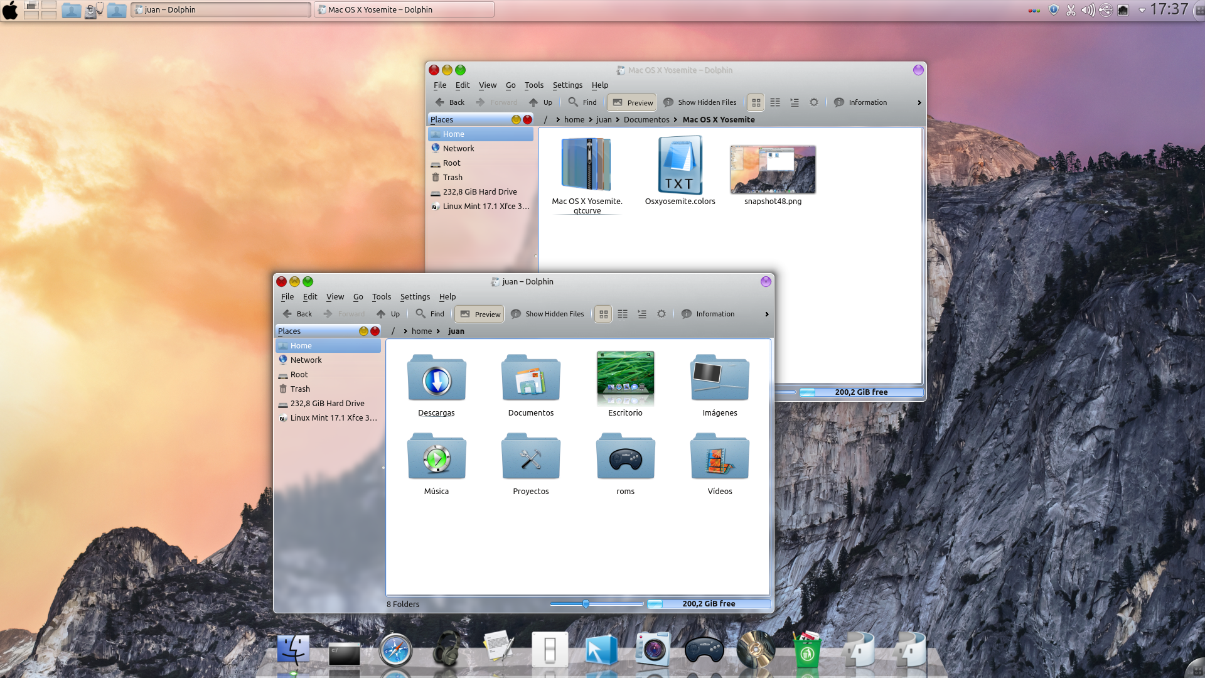
Task: Open Settings menu in Yosemite window
Action: click(x=567, y=85)
